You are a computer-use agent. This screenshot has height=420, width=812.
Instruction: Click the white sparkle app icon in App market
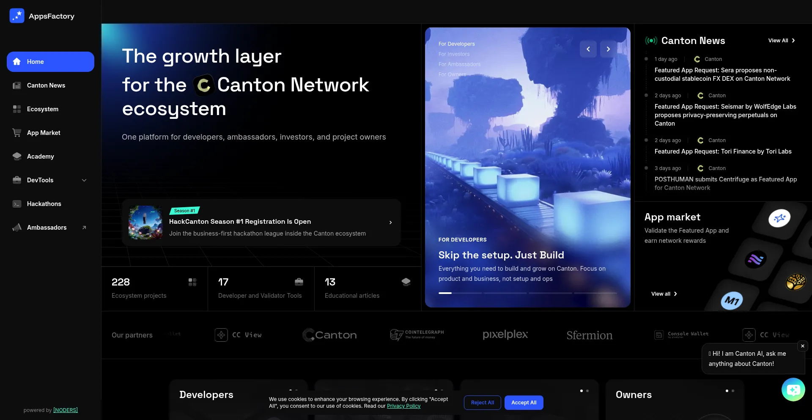(779, 218)
